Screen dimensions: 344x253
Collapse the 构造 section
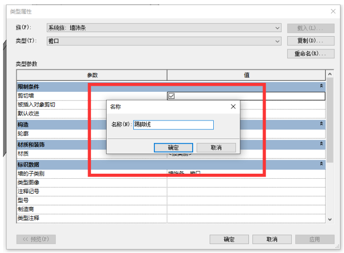point(321,124)
